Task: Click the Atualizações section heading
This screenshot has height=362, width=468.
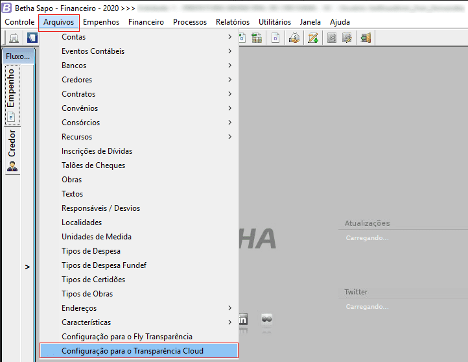Action: tap(367, 223)
